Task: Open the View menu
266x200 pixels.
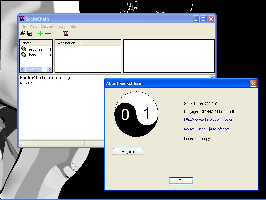Action: point(33,26)
